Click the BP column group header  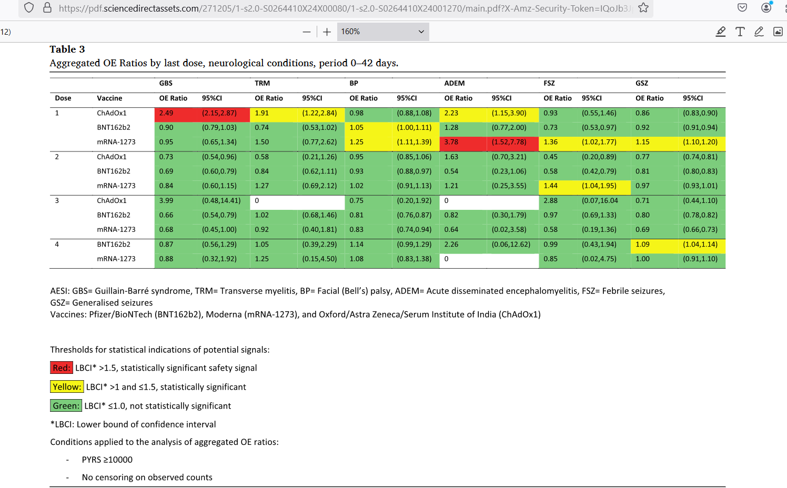354,83
